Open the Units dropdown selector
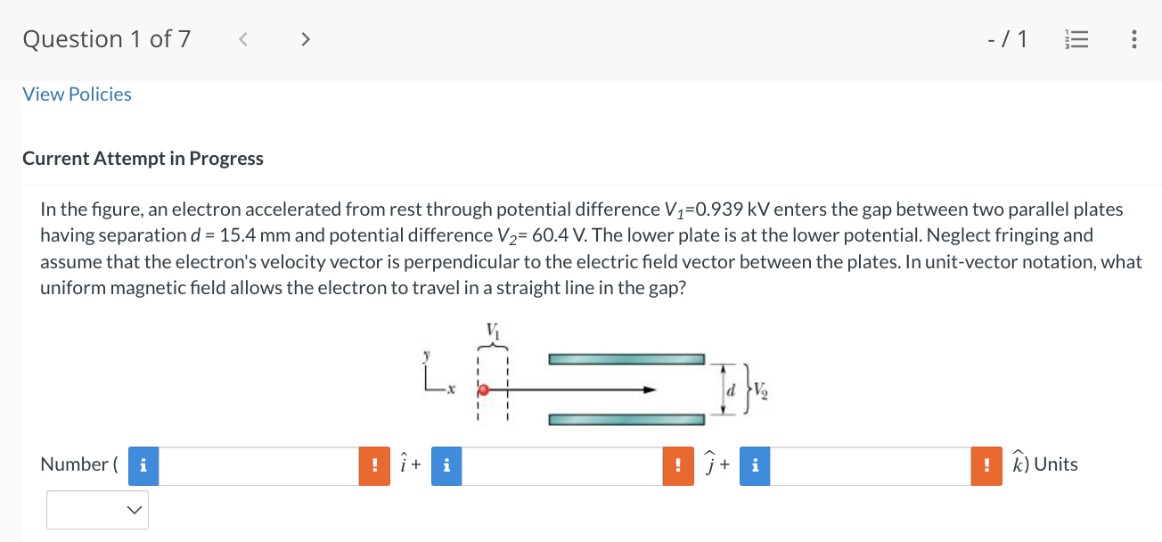 tap(97, 510)
